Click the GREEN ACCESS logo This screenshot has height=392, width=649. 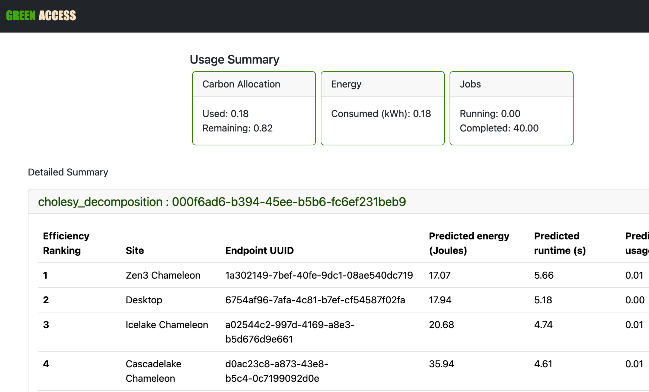coord(41,16)
